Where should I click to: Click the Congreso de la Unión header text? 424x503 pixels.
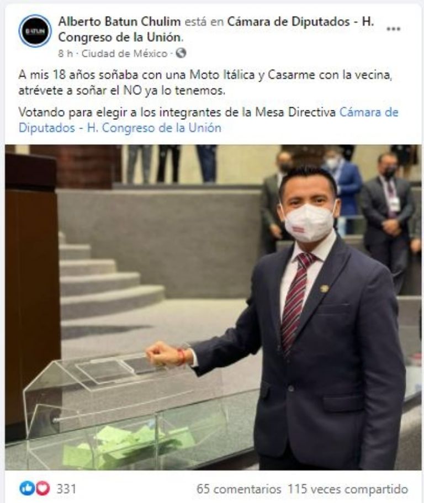120,37
